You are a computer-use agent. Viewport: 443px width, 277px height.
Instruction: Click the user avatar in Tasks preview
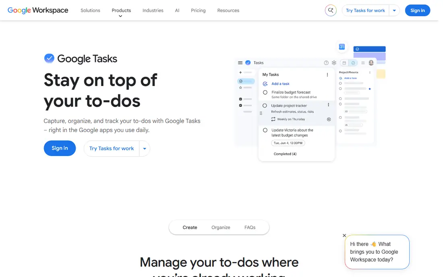point(371,63)
